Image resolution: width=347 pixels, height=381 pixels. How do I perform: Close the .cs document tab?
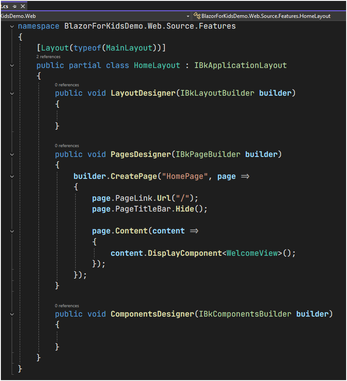tap(22, 6)
